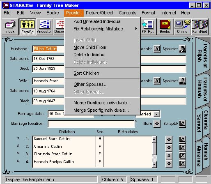This screenshot has height=184, width=211.
Task: Open the FamFind toolbar icon
Action: pos(200,27)
